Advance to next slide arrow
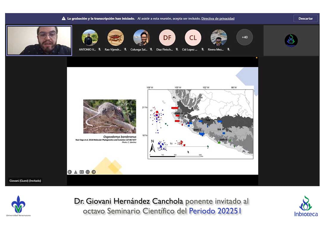This screenshot has height=226, width=325. (94, 172)
